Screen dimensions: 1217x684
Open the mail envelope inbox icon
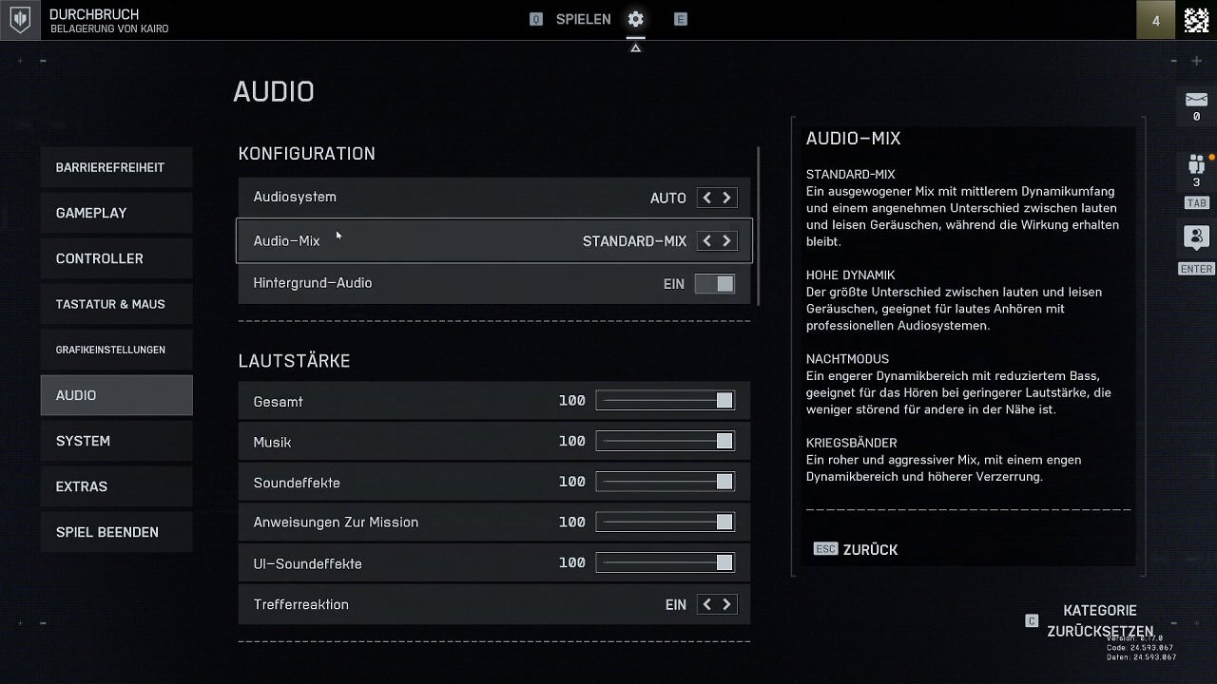[1196, 100]
